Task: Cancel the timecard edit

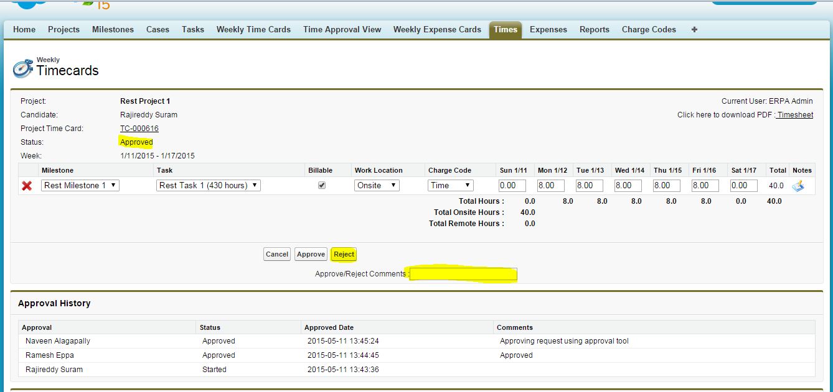Action: pyautogui.click(x=276, y=254)
